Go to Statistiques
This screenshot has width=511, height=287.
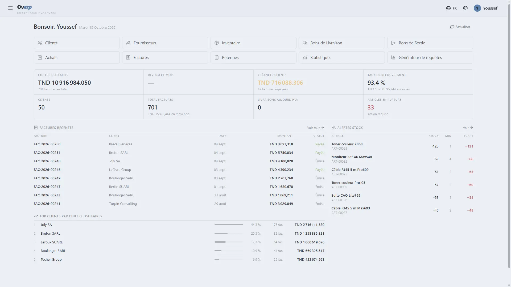click(342, 57)
